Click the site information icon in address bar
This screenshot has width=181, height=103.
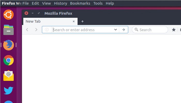pos(47,30)
